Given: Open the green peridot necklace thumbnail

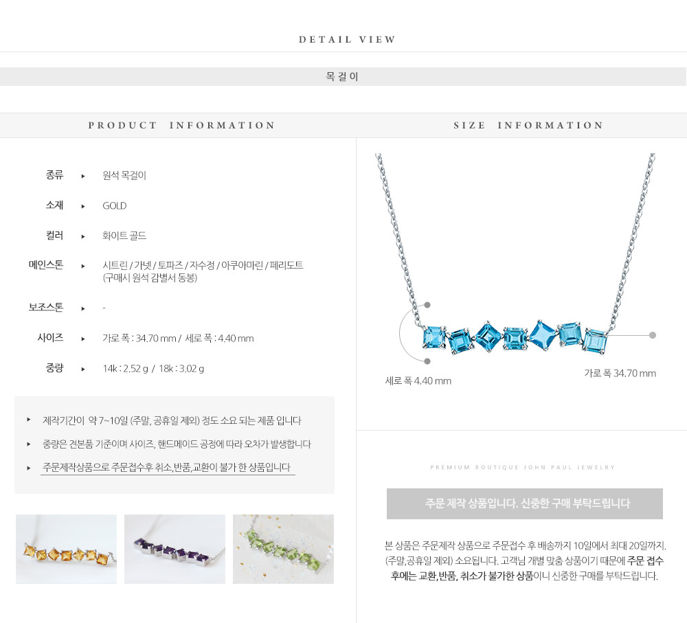Looking at the screenshot, I should (x=284, y=549).
